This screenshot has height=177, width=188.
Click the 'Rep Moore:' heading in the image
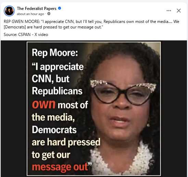[x=55, y=52]
